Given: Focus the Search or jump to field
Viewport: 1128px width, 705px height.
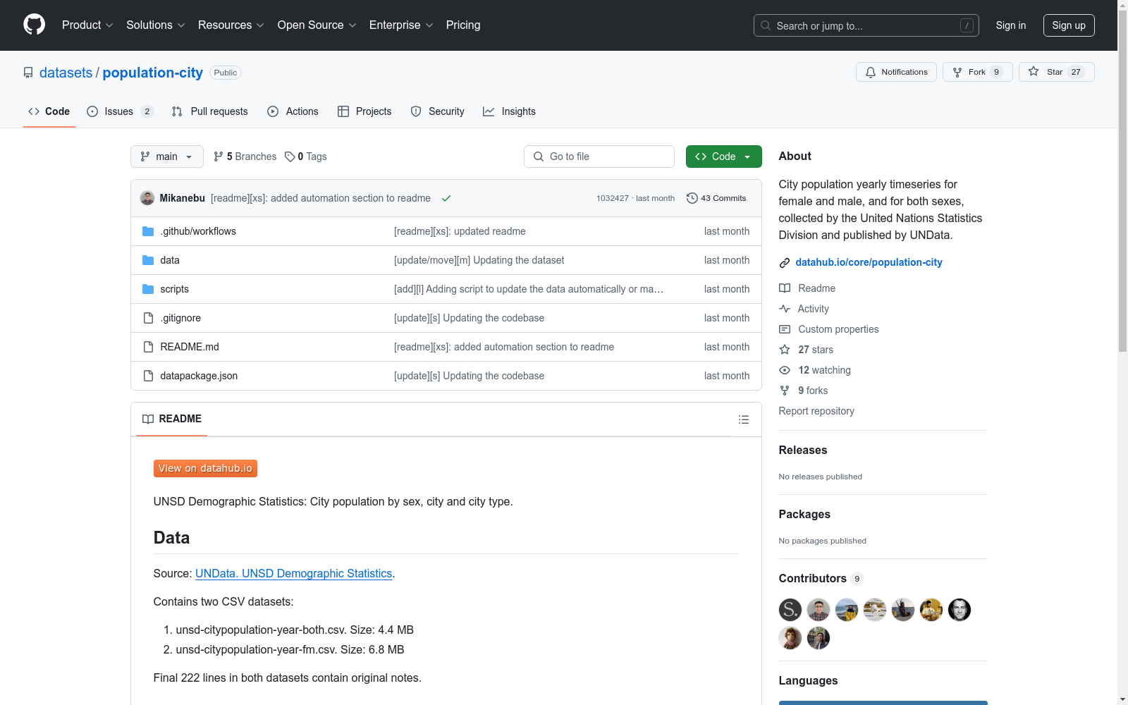Looking at the screenshot, I should tap(866, 25).
